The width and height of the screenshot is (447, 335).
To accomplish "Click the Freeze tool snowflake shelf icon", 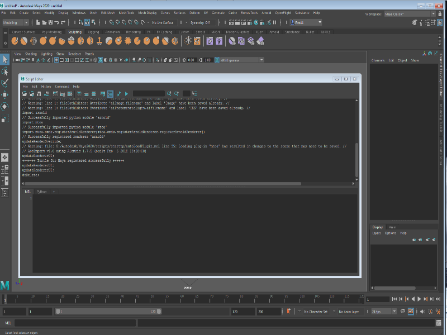I will pos(188,41).
